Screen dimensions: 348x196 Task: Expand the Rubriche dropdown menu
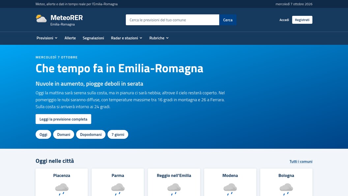tap(159, 38)
